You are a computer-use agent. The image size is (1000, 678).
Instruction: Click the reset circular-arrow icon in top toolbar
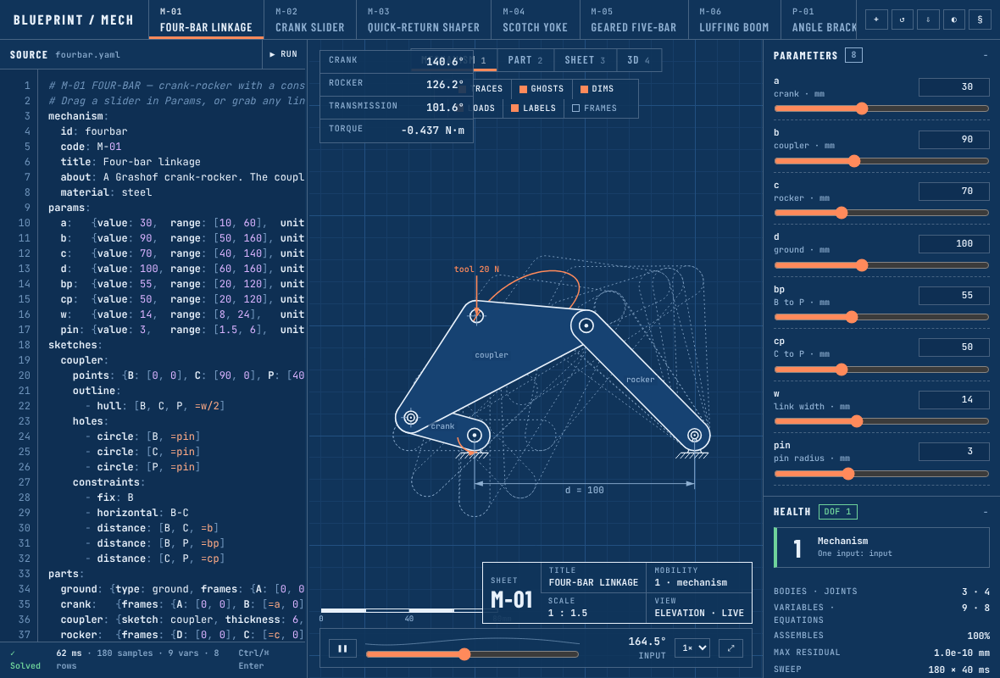click(x=902, y=19)
